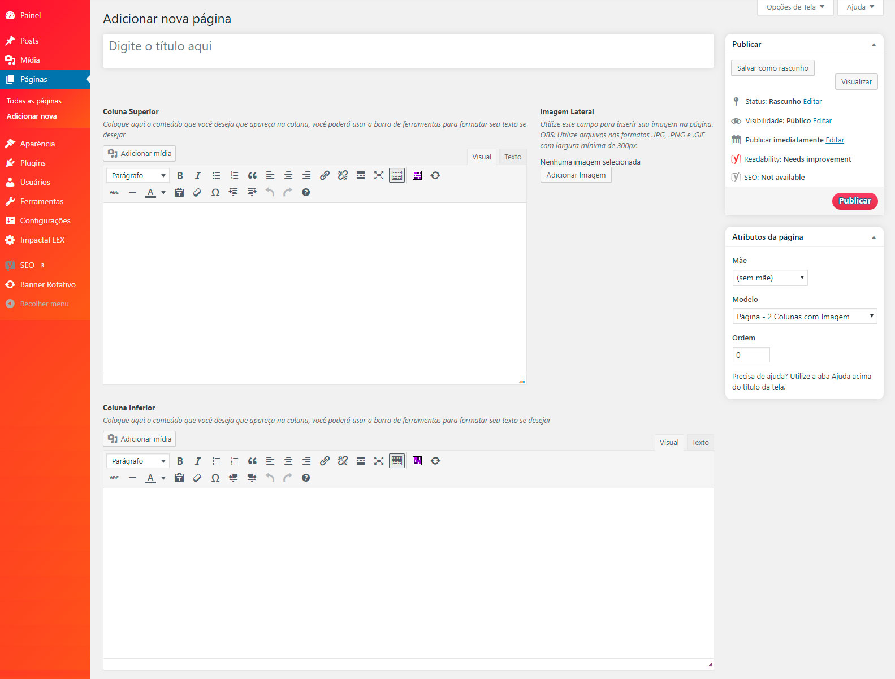The height and width of the screenshot is (679, 895).
Task: Insert bulleted list in Coluna Superior editor
Action: [216, 175]
